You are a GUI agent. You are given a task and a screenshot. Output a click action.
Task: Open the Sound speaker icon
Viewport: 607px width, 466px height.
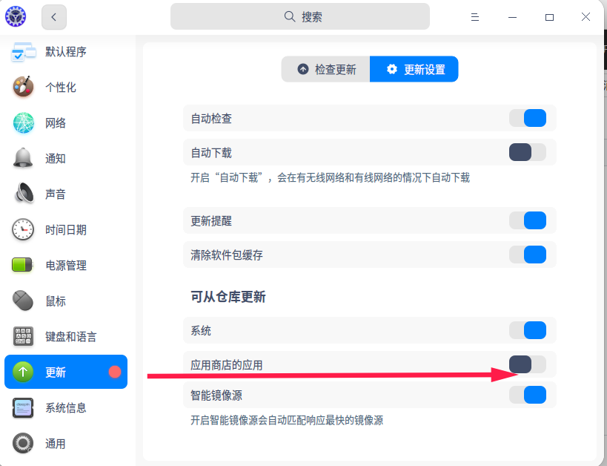click(24, 194)
